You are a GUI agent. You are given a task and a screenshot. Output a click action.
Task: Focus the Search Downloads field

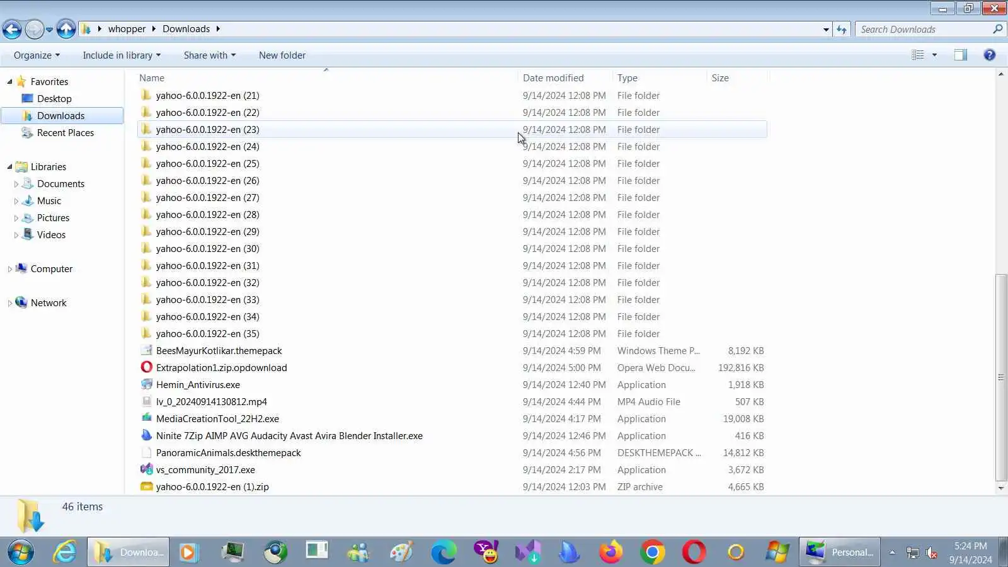923,29
